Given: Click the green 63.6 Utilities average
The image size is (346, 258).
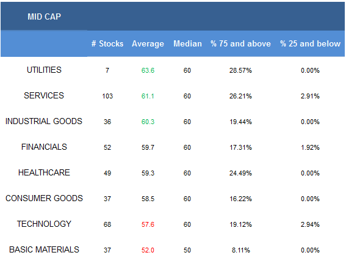Looking at the screenshot, I should [x=148, y=70].
